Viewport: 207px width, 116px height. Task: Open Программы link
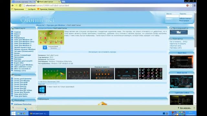click(x=19, y=57)
